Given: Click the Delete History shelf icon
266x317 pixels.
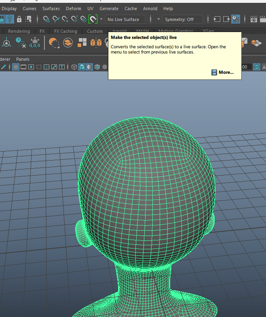Looking at the screenshot, I should [x=21, y=43].
